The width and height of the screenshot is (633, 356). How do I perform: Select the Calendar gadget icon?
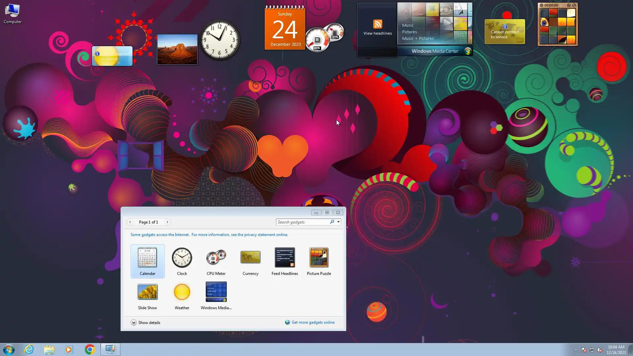[147, 258]
